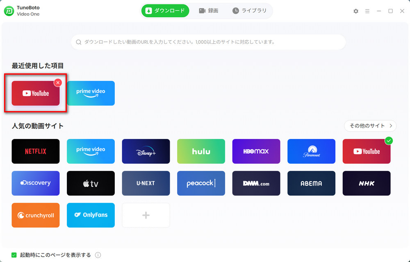This screenshot has width=410, height=262.
Task: Switch to the ダウンロード tab
Action: [x=165, y=11]
